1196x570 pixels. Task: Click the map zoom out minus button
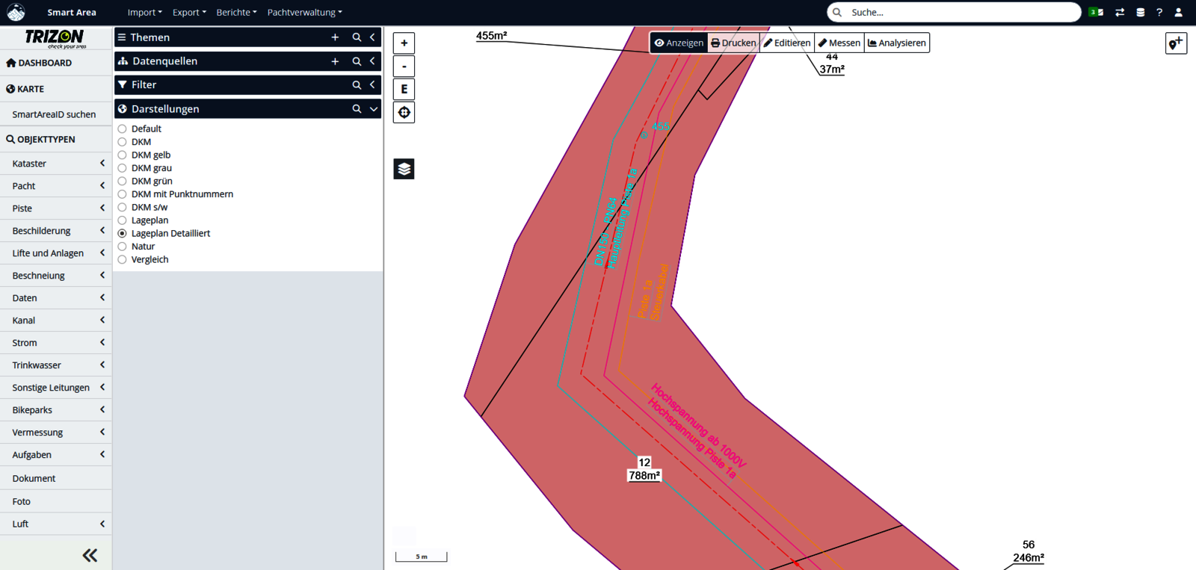[x=404, y=66]
